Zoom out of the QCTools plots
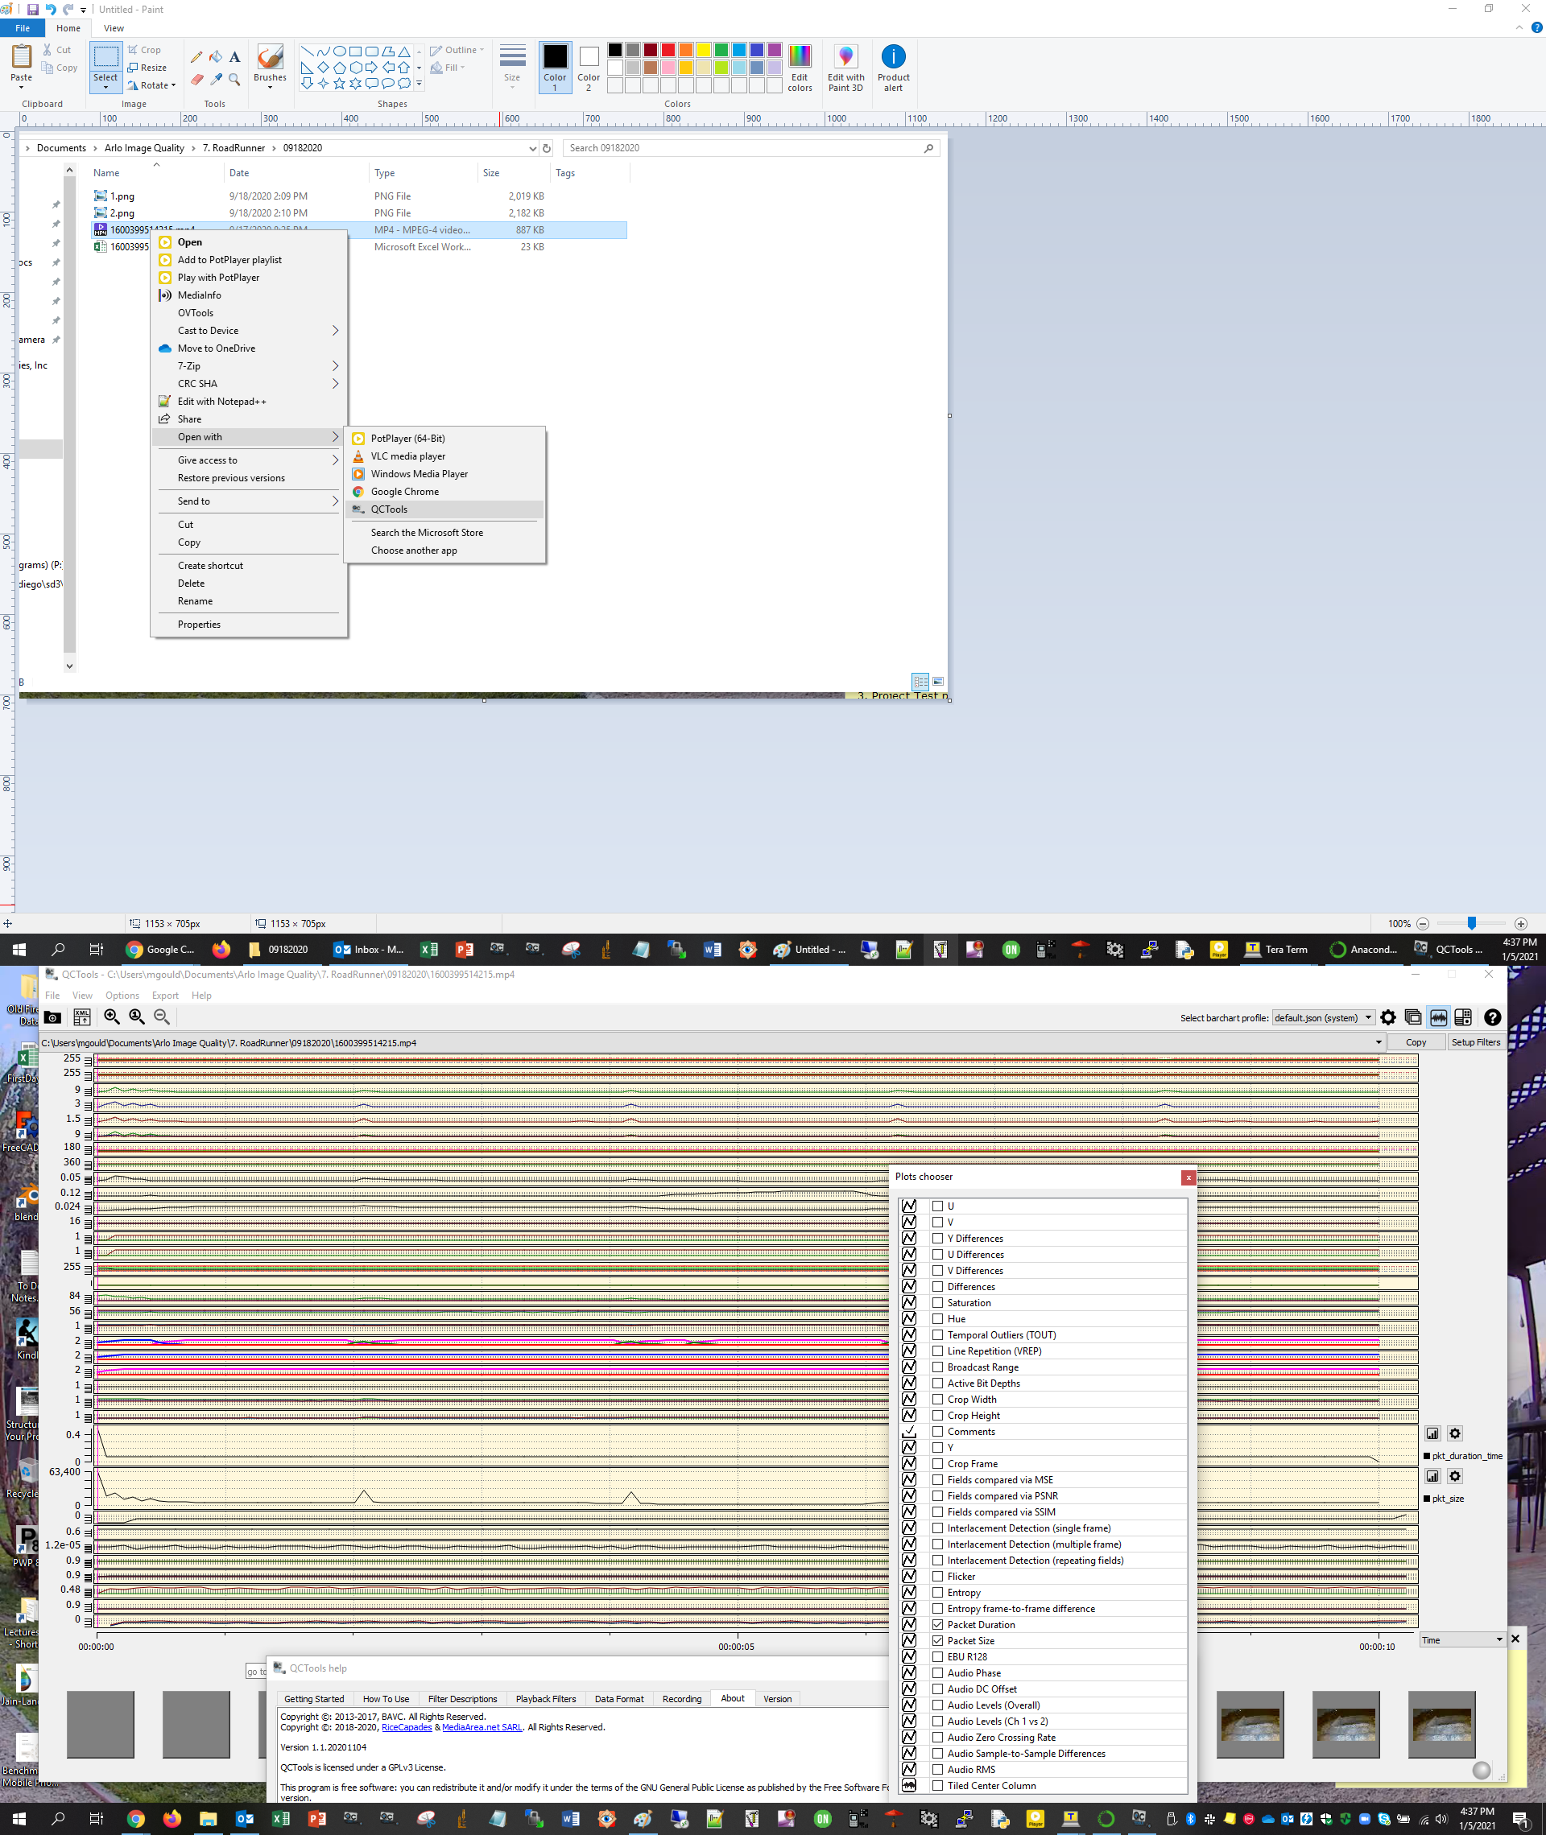The width and height of the screenshot is (1546, 1835). tap(161, 1017)
